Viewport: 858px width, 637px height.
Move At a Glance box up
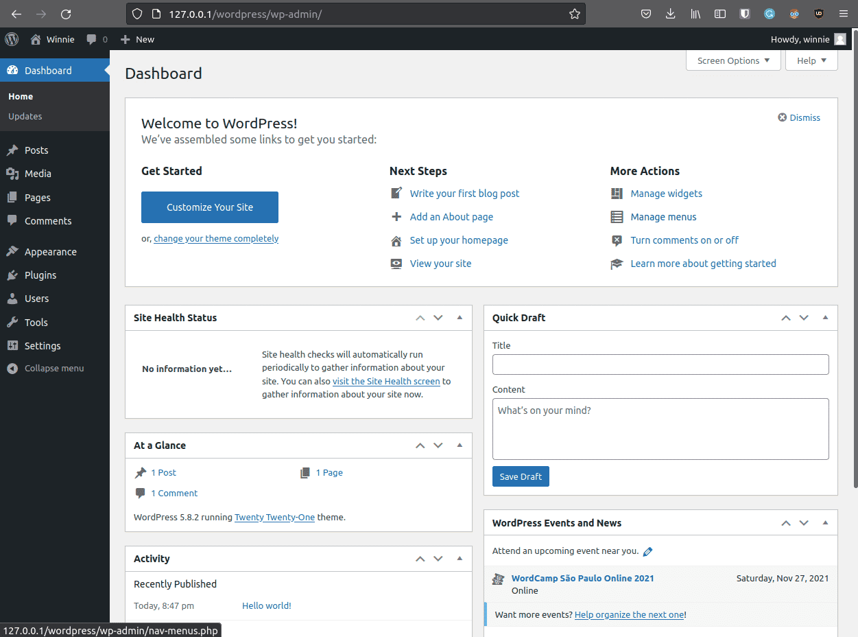coord(420,445)
